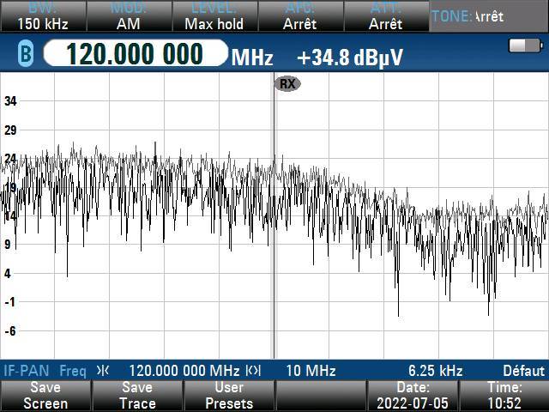Open the MOD AM demodulation setting
Image resolution: width=549 pixels, height=412 pixels.
point(128,16)
